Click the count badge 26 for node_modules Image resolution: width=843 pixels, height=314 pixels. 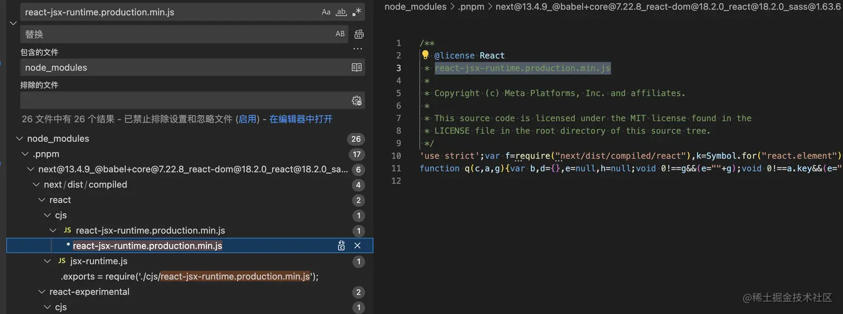coord(356,139)
